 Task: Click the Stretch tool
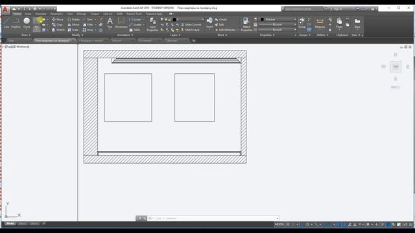(x=58, y=30)
